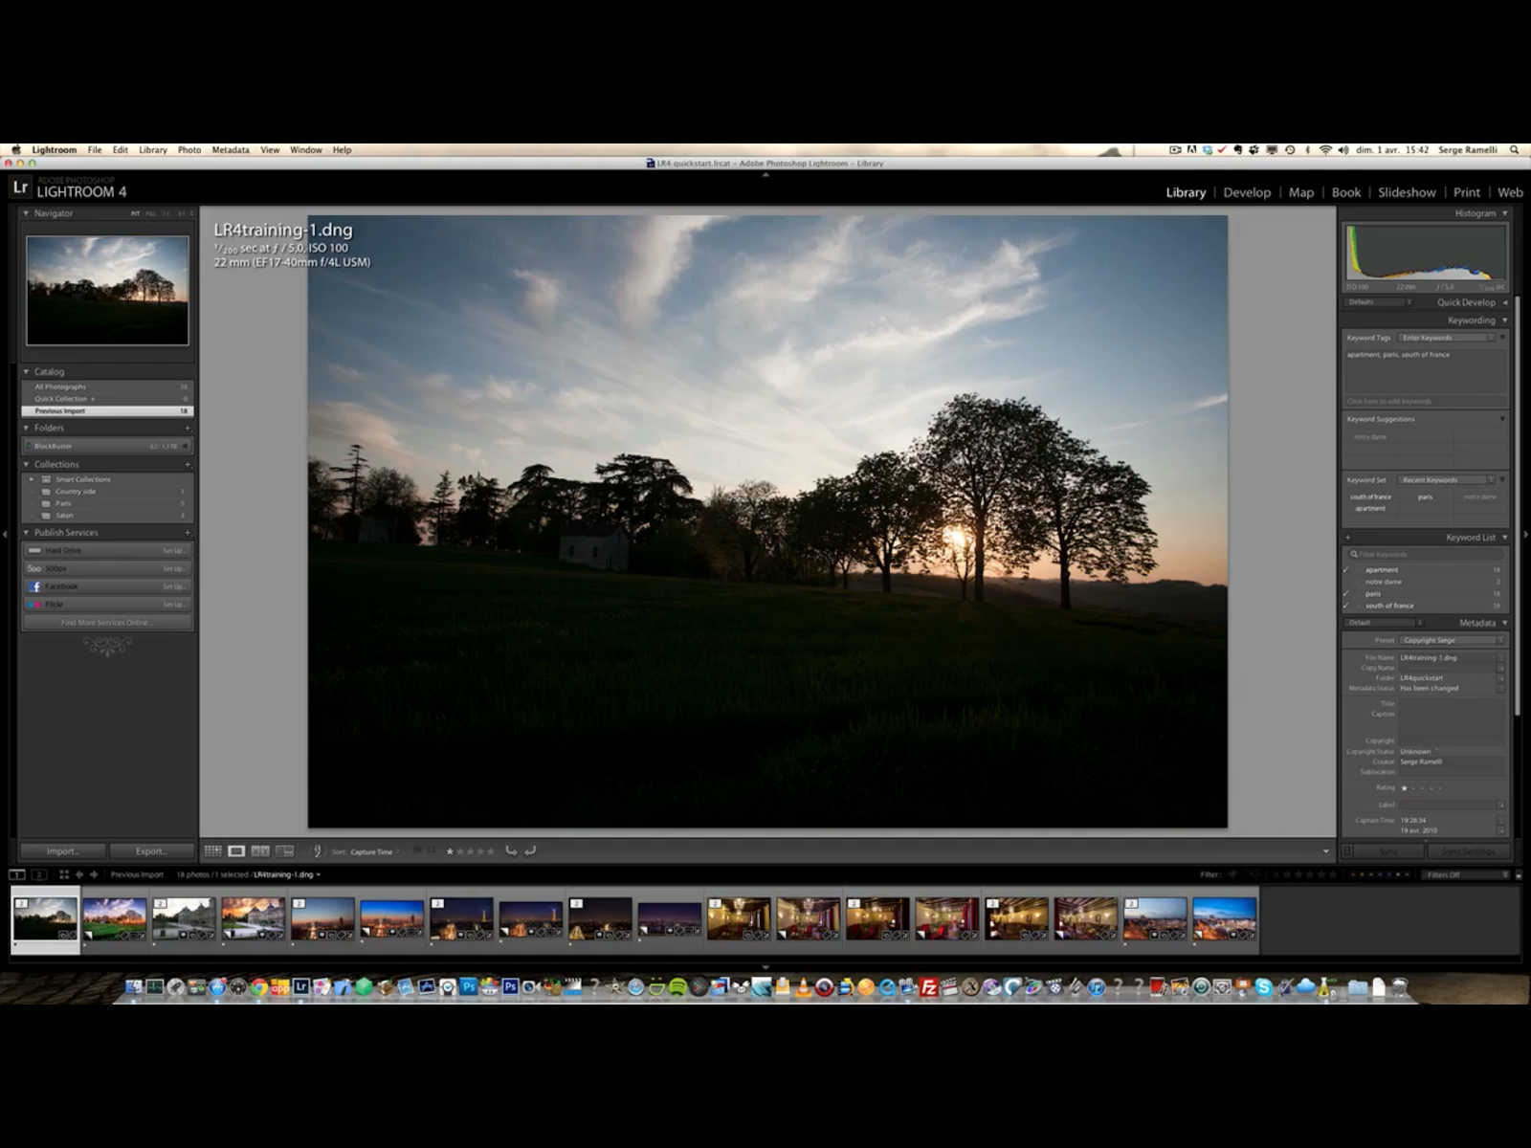Toggle the filter lock switch at filmstrip end
The height and width of the screenshot is (1148, 1531).
click(x=1519, y=874)
